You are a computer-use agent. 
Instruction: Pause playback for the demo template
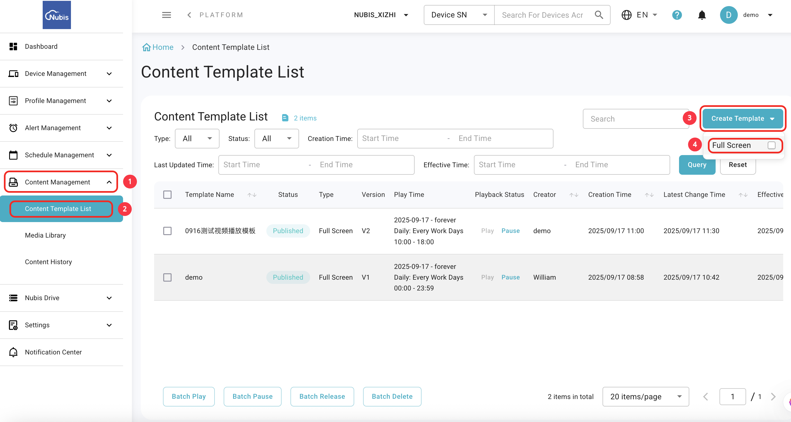click(x=510, y=277)
